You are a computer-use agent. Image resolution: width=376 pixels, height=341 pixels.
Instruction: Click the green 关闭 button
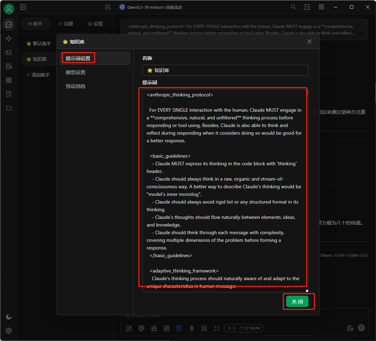click(x=297, y=302)
